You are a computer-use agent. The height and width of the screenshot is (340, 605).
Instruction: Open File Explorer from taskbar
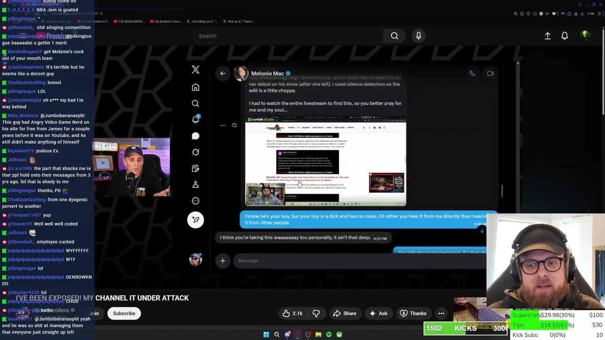318,335
